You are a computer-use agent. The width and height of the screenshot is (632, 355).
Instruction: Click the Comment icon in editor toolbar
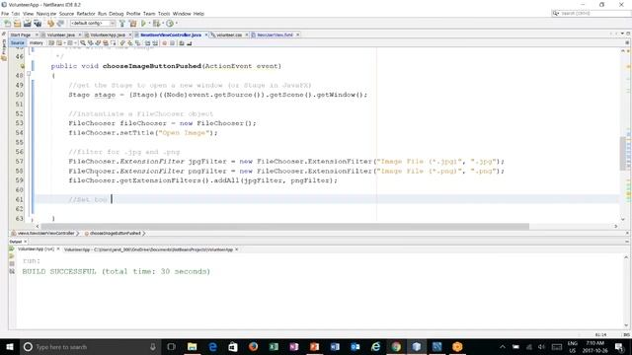click(x=182, y=43)
